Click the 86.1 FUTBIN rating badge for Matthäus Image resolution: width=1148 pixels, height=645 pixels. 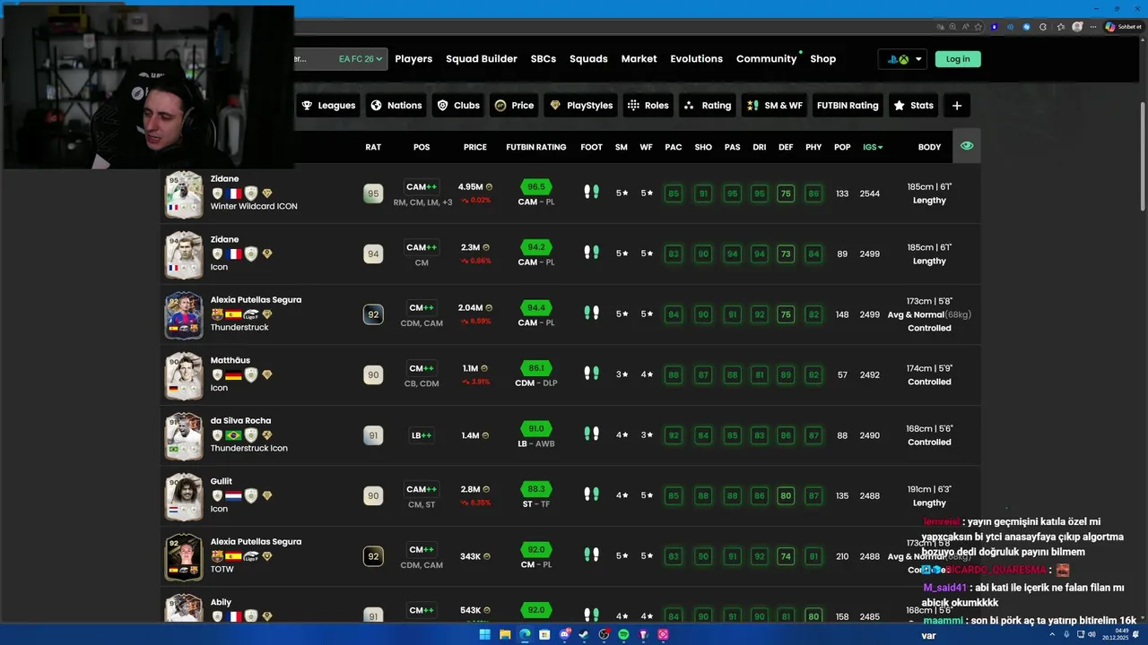click(x=536, y=368)
